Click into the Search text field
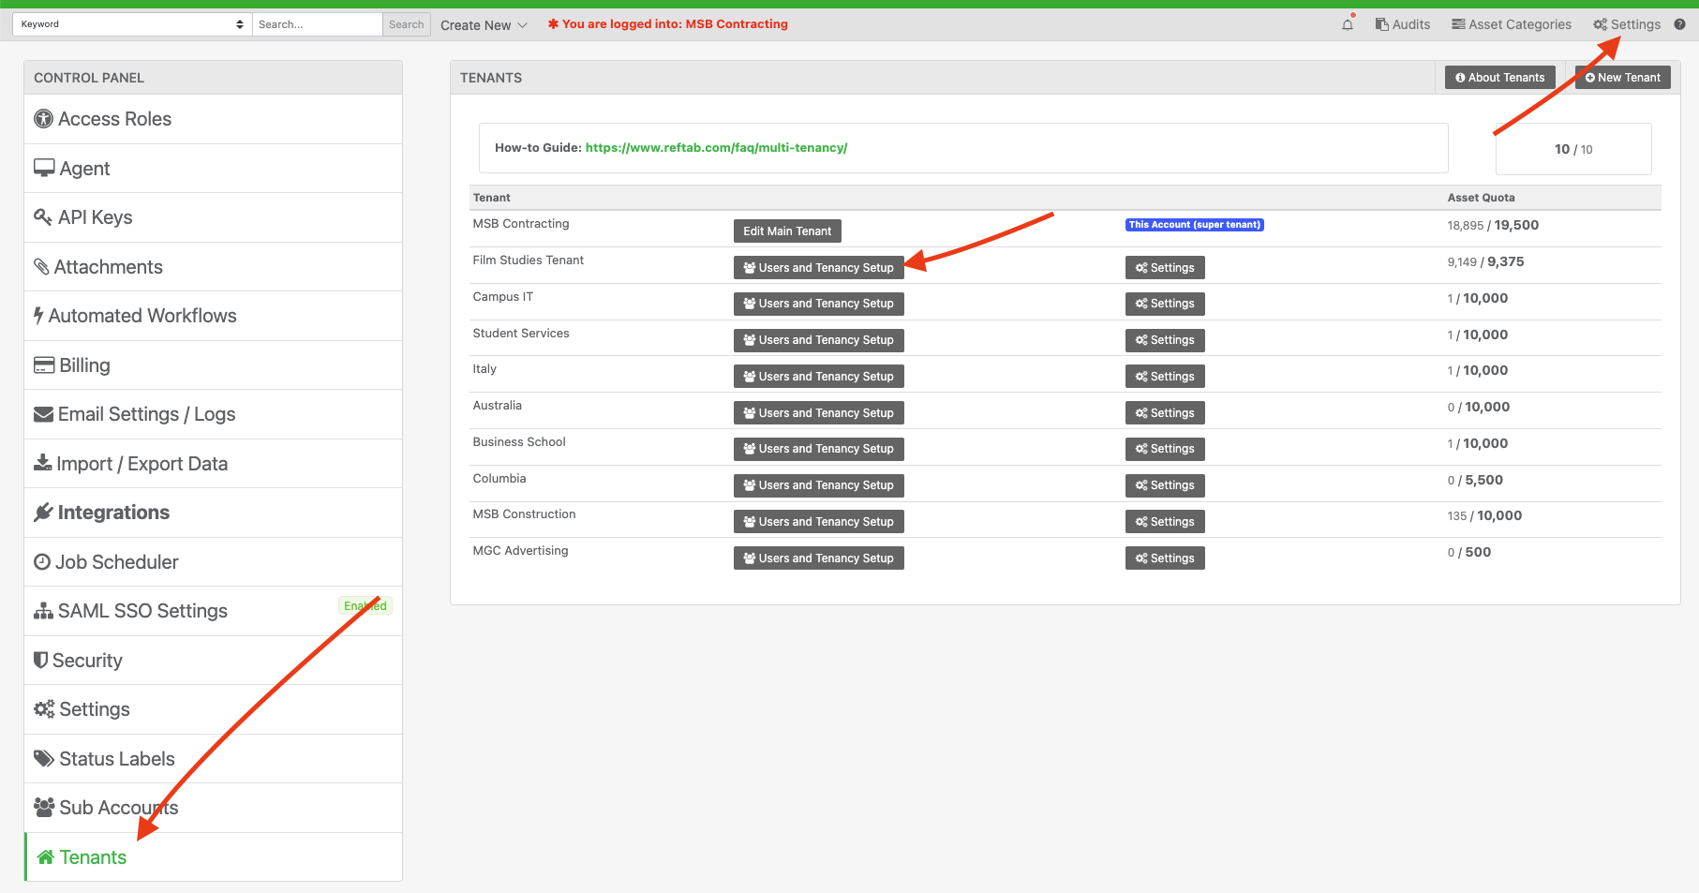The height and width of the screenshot is (893, 1699). [318, 24]
